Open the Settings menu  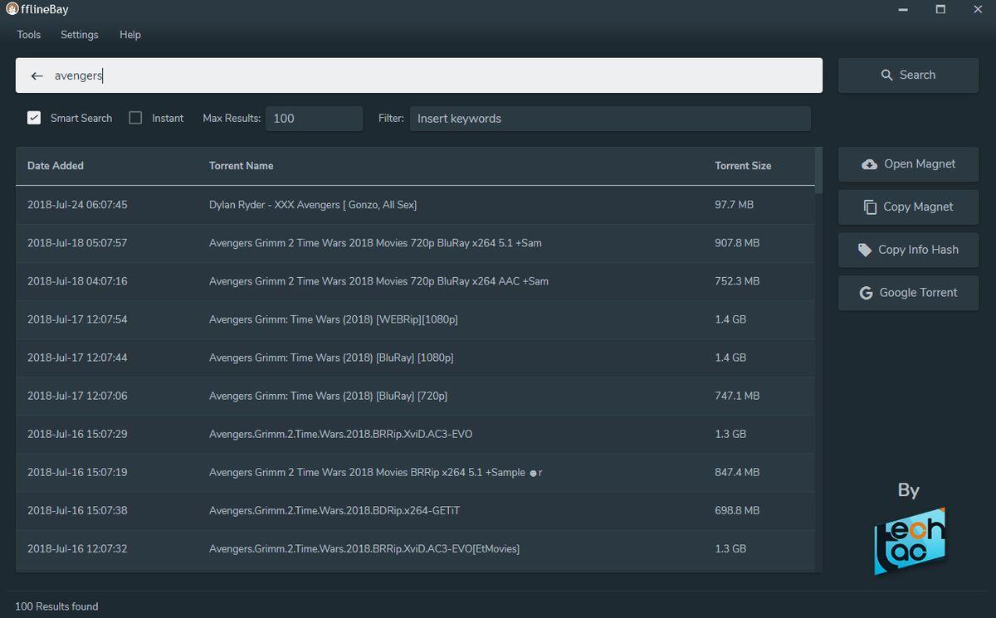click(x=80, y=35)
